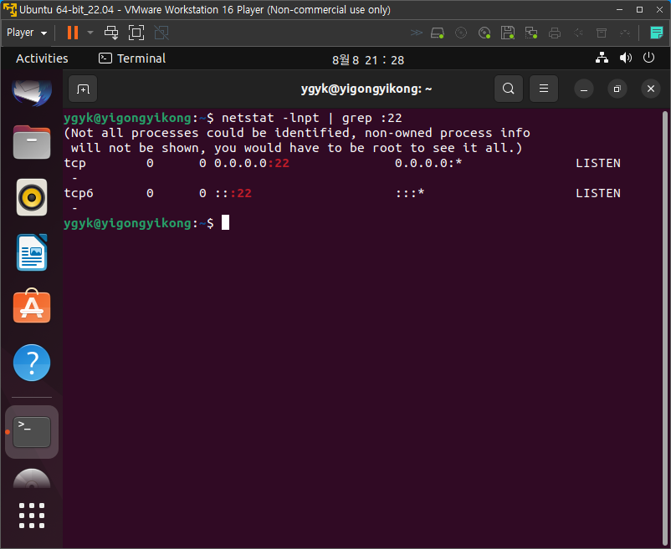
Task: Open the Help app from the dock
Action: [32, 363]
